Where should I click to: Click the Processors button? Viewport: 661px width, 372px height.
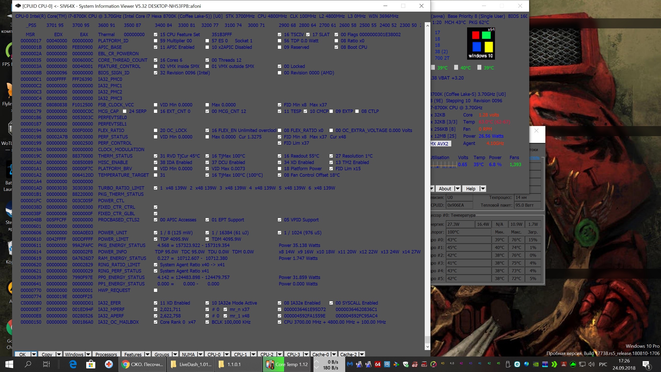pyautogui.click(x=106, y=354)
